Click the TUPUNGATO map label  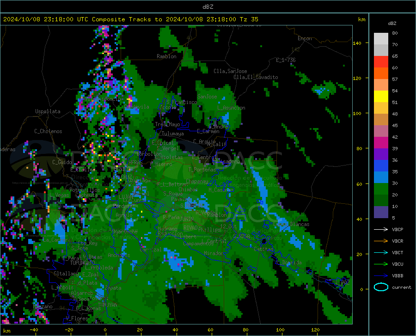(83, 263)
